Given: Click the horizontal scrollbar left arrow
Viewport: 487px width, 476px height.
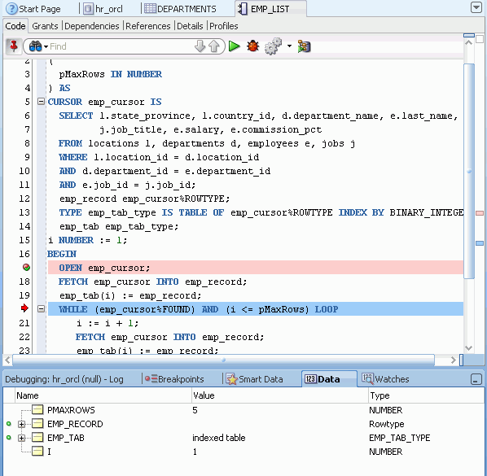Looking at the screenshot, I should 7,360.
